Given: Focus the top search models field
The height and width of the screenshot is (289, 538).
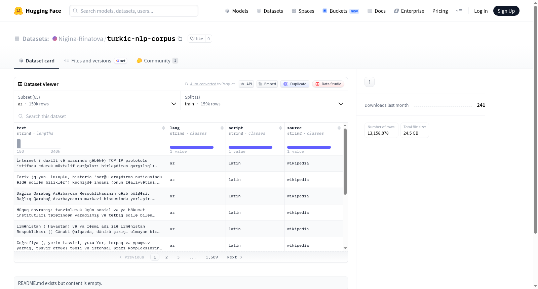Looking at the screenshot, I should click(134, 11).
